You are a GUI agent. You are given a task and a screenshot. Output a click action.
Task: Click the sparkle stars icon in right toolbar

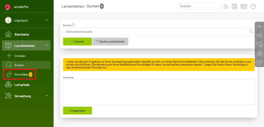pyautogui.click(x=259, y=35)
